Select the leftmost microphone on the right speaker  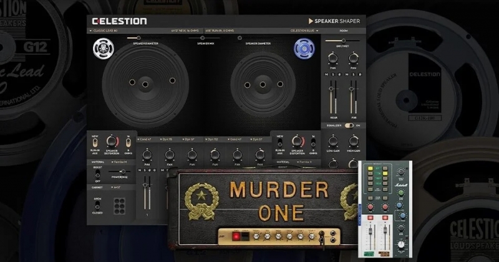[x=247, y=85]
